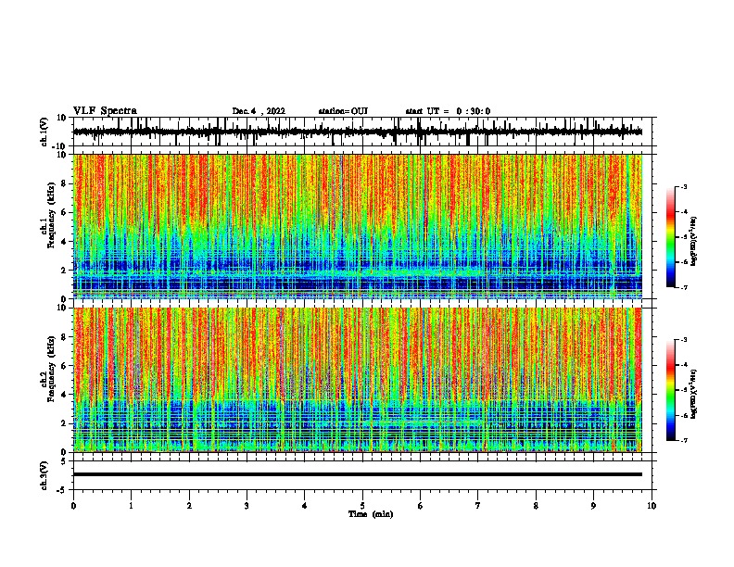
Task: Click the "station=OUI" header label
Action: [343, 111]
